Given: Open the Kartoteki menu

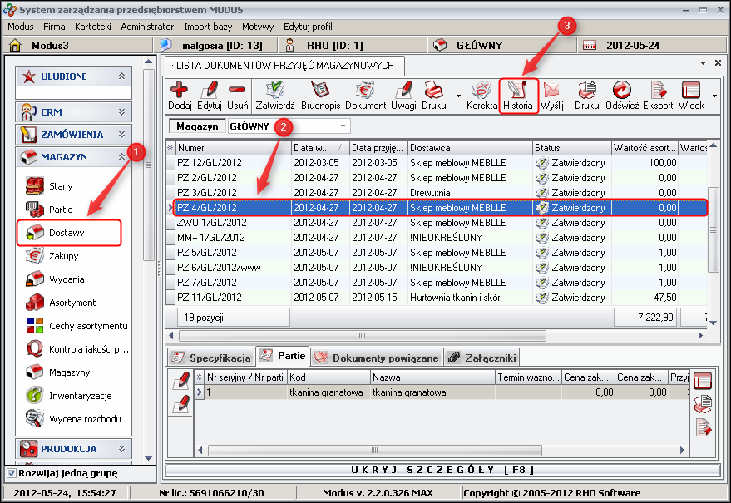Looking at the screenshot, I should (92, 27).
